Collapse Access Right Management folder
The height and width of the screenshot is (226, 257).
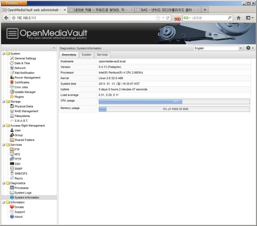[x=3, y=126]
